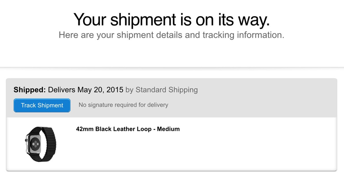Click the bold 'Shipped:' status label
Image resolution: width=344 pixels, height=177 pixels.
click(x=30, y=90)
